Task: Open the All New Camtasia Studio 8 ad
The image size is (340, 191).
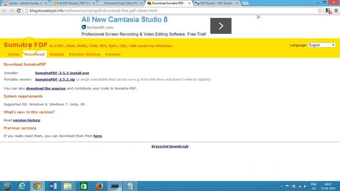Action: point(124,20)
